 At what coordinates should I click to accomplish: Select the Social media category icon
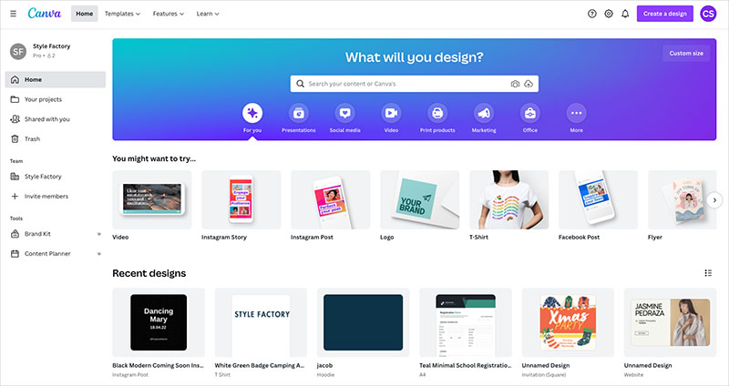tap(345, 113)
